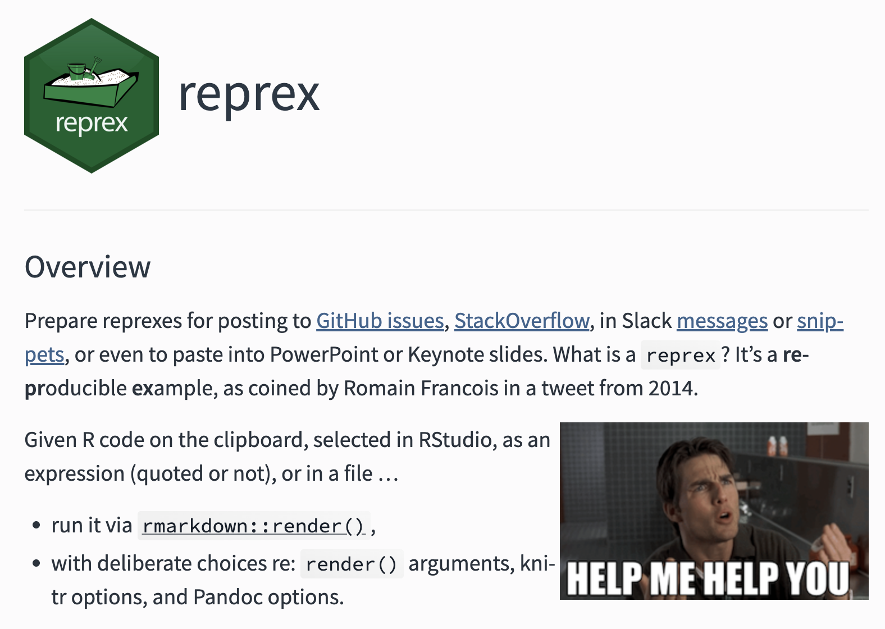This screenshot has height=629, width=885.
Task: Open the StackOverflow link
Action: (522, 321)
